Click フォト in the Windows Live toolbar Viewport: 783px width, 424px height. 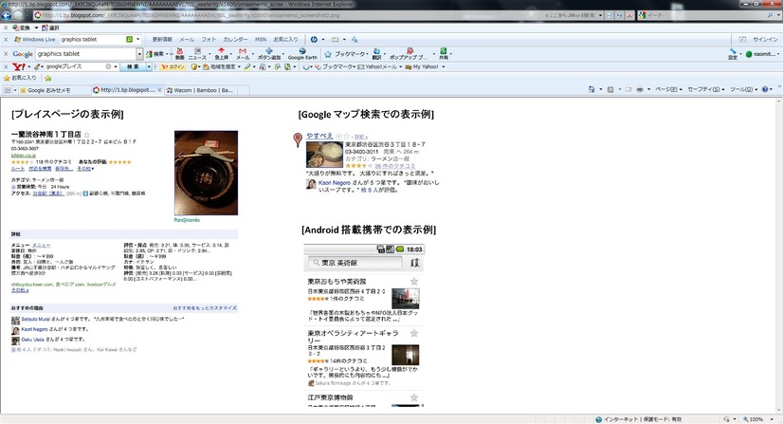209,40
